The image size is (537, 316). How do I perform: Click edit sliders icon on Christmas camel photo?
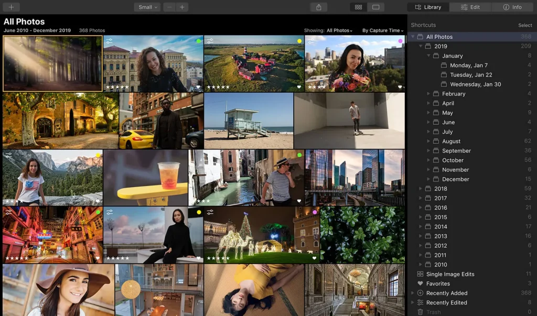pyautogui.click(x=210, y=212)
